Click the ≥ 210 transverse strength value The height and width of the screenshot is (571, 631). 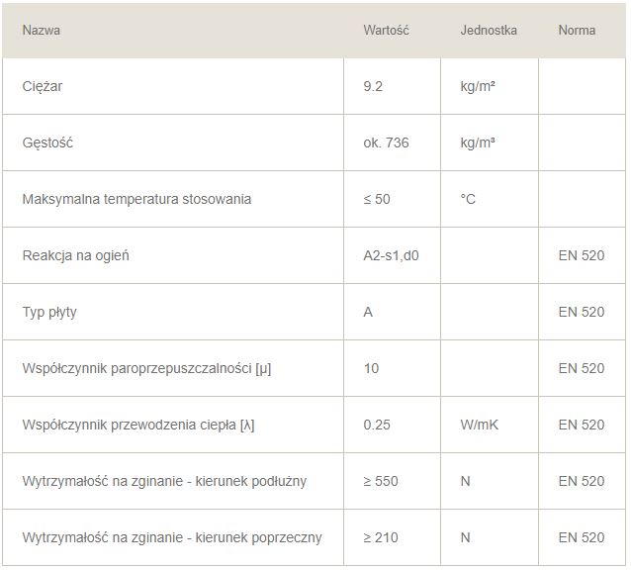(x=381, y=537)
